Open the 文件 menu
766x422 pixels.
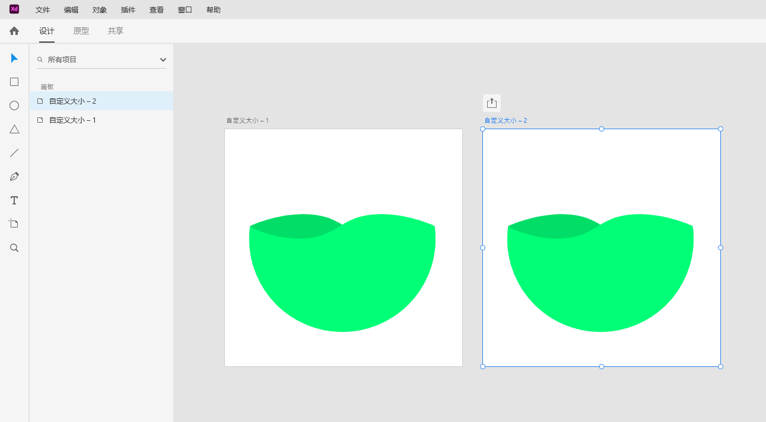tap(43, 10)
